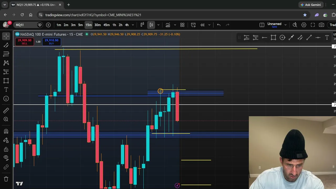Open the chart layout setup selector
The height and width of the screenshot is (189, 336).
[262, 25]
